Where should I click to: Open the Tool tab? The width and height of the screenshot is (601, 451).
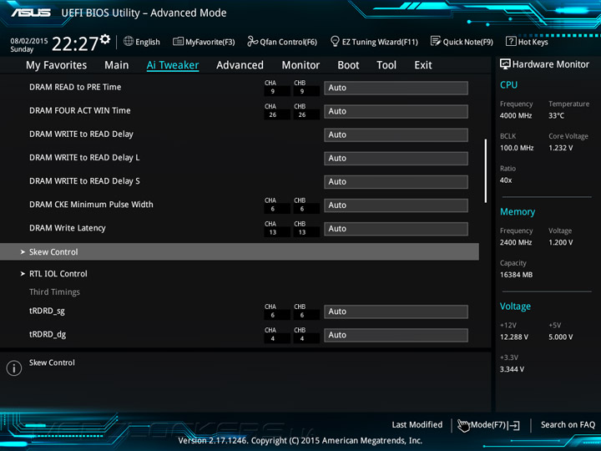point(386,65)
